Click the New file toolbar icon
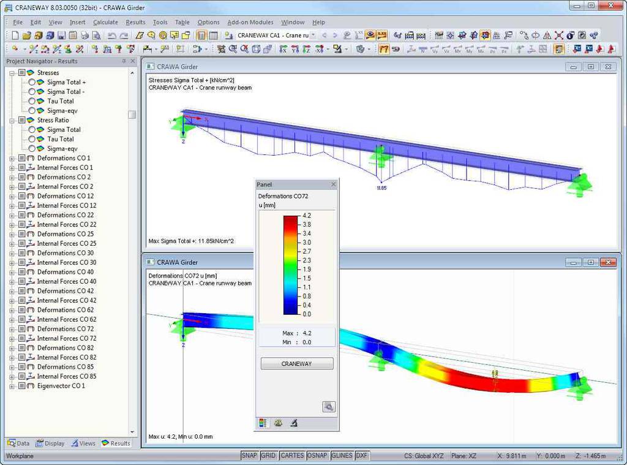Viewport: 627px width, 465px height. [x=15, y=35]
